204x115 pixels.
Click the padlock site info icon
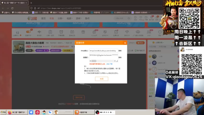35,8
